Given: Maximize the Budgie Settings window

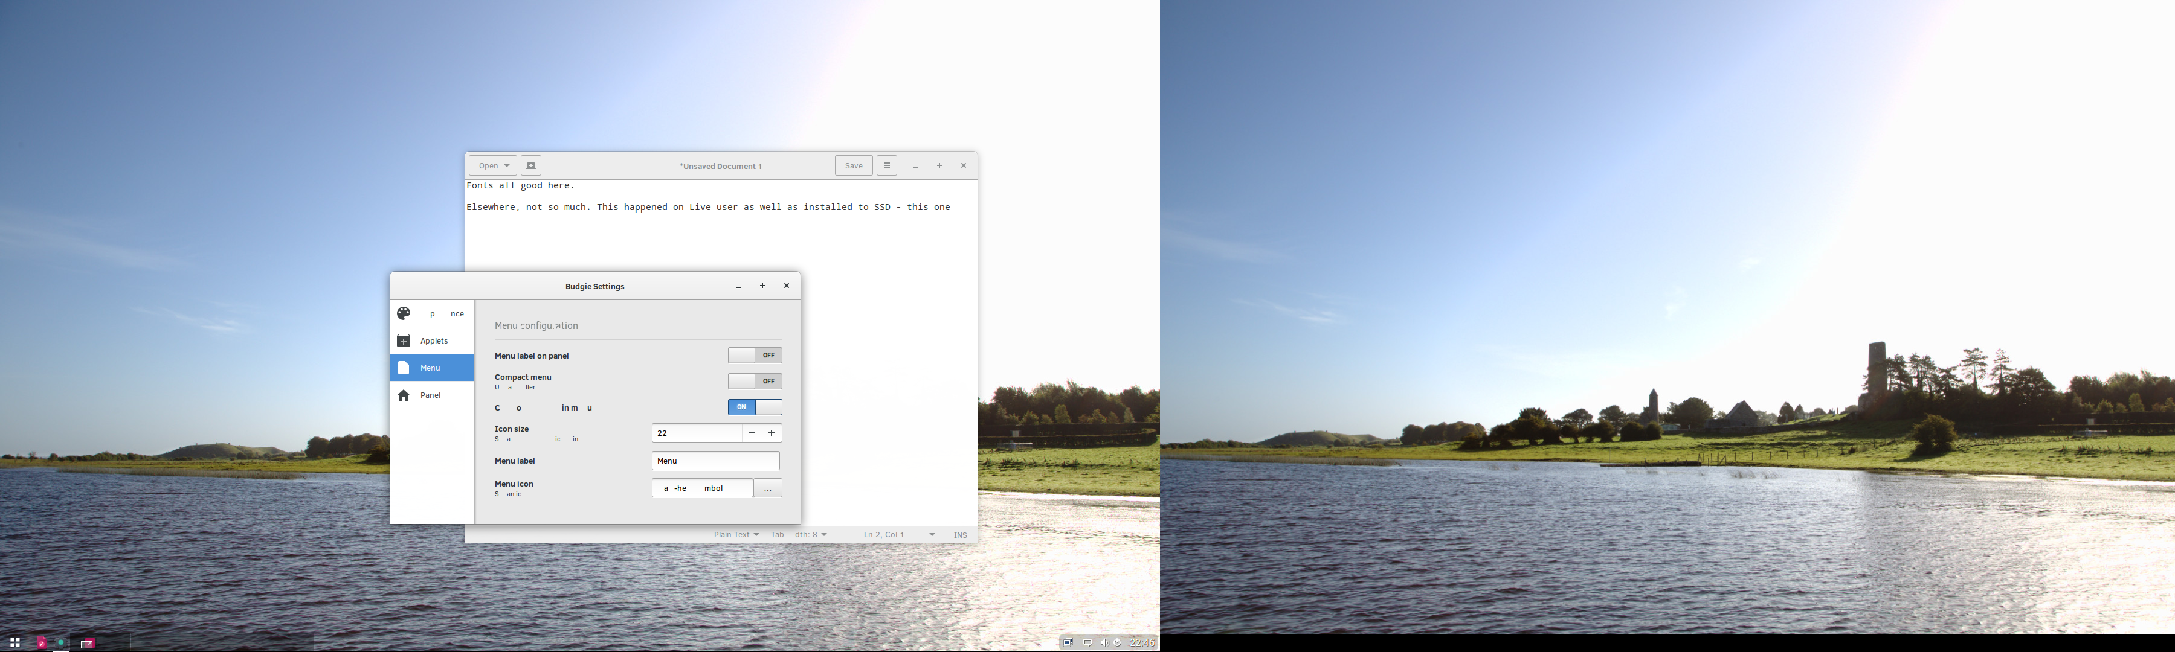Looking at the screenshot, I should pyautogui.click(x=762, y=286).
